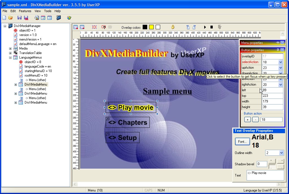The width and height of the screenshot is (289, 194).
Task: Open the Help menu
Action: pyautogui.click(x=58, y=11)
